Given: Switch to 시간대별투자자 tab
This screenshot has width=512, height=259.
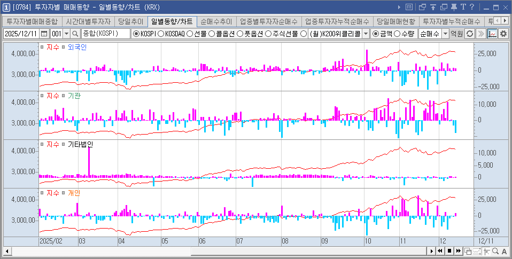Looking at the screenshot, I should tap(88, 21).
